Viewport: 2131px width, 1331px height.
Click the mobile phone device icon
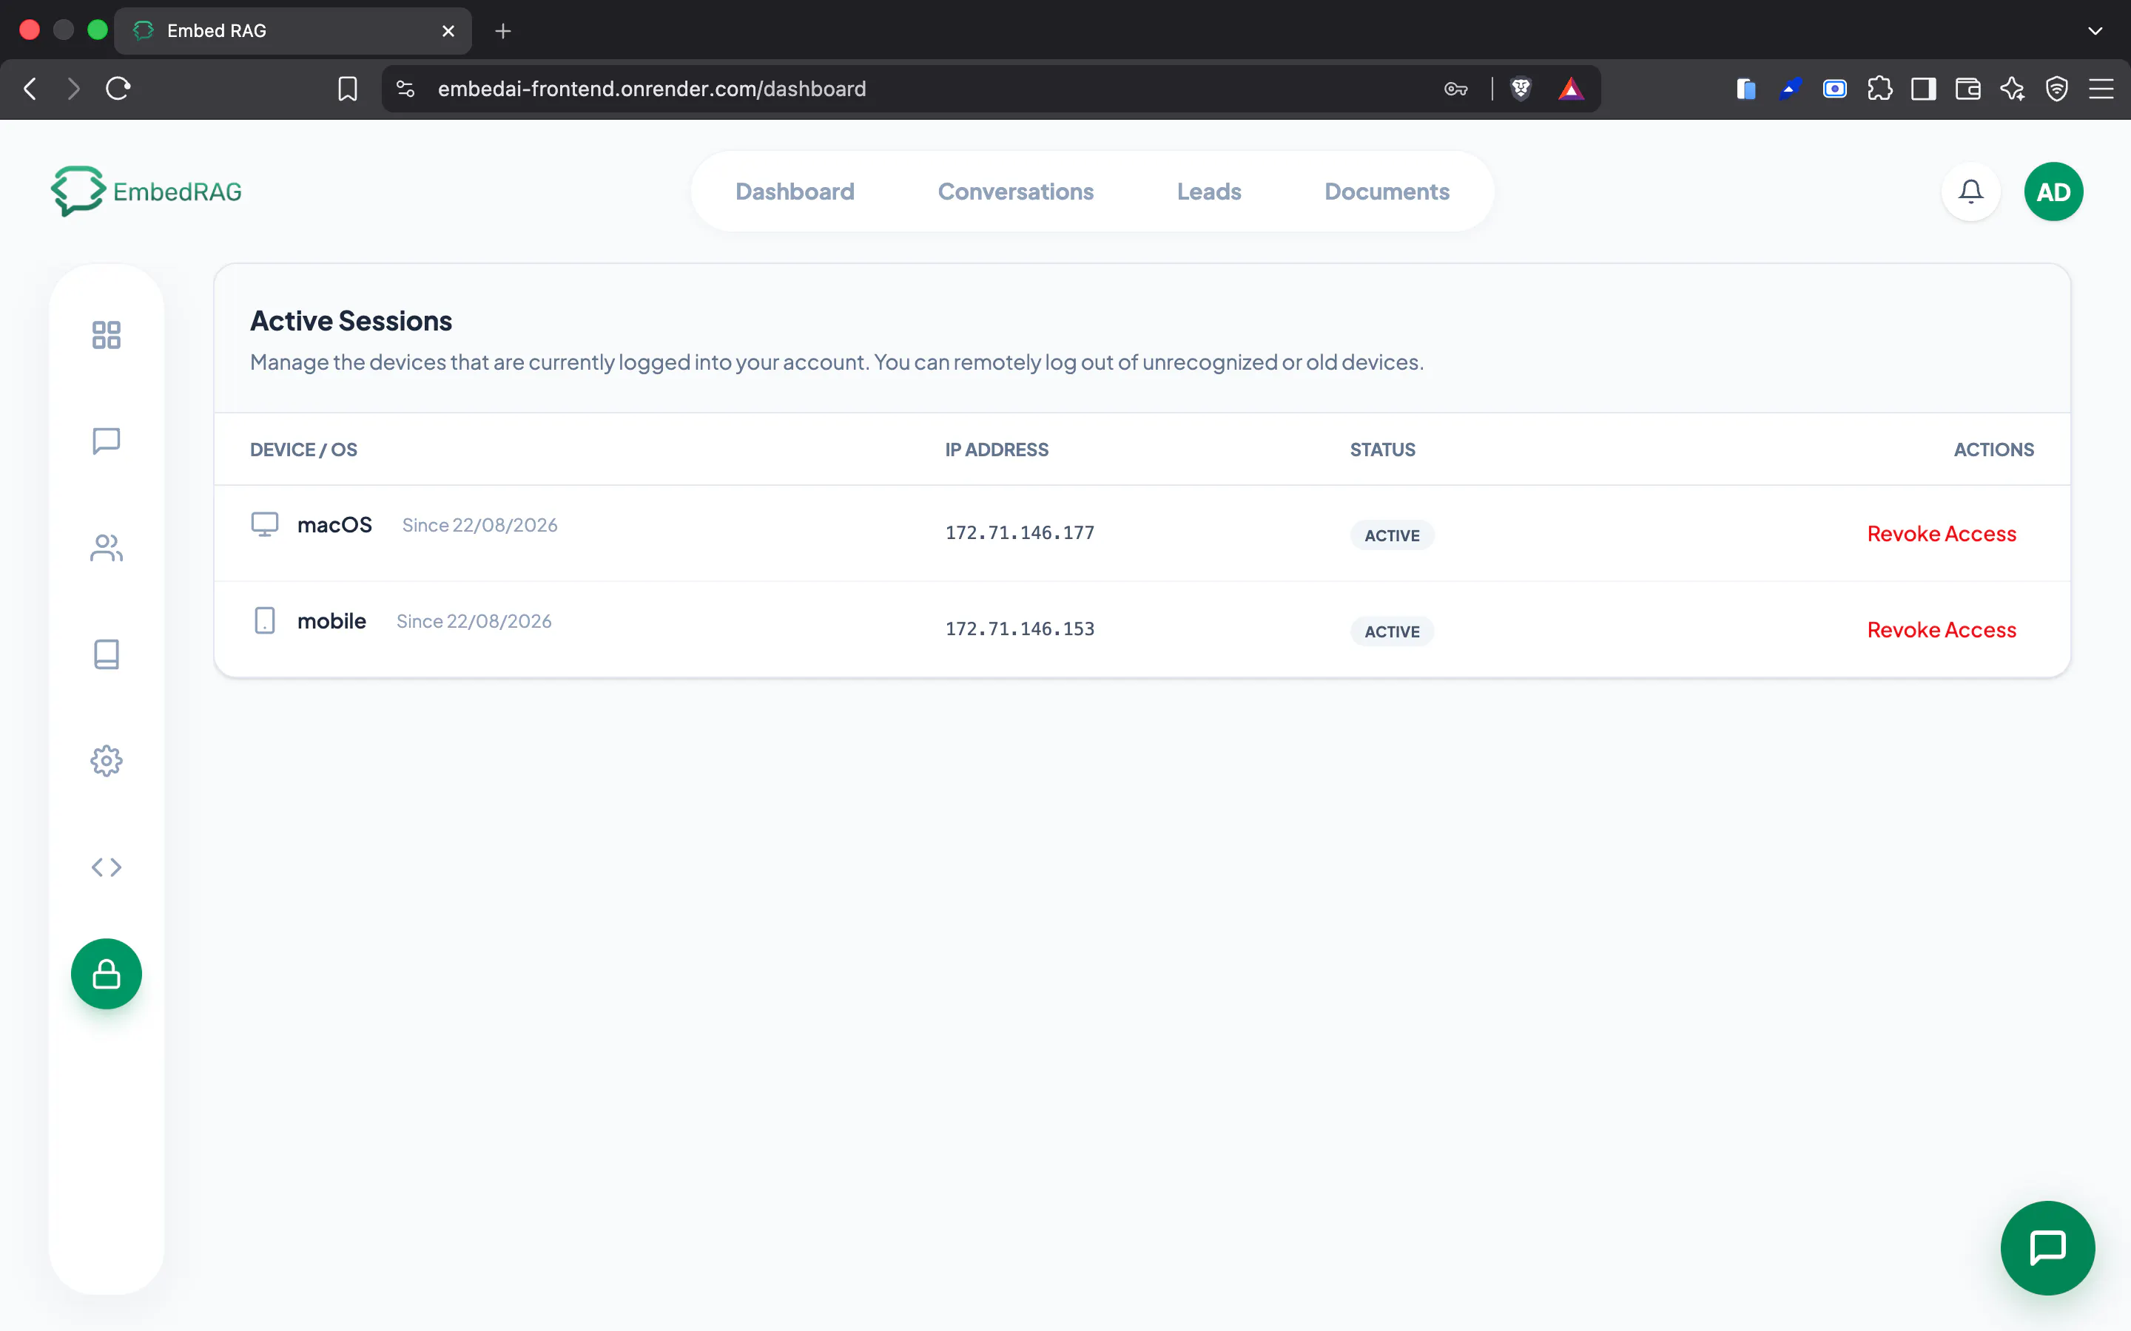[264, 620]
